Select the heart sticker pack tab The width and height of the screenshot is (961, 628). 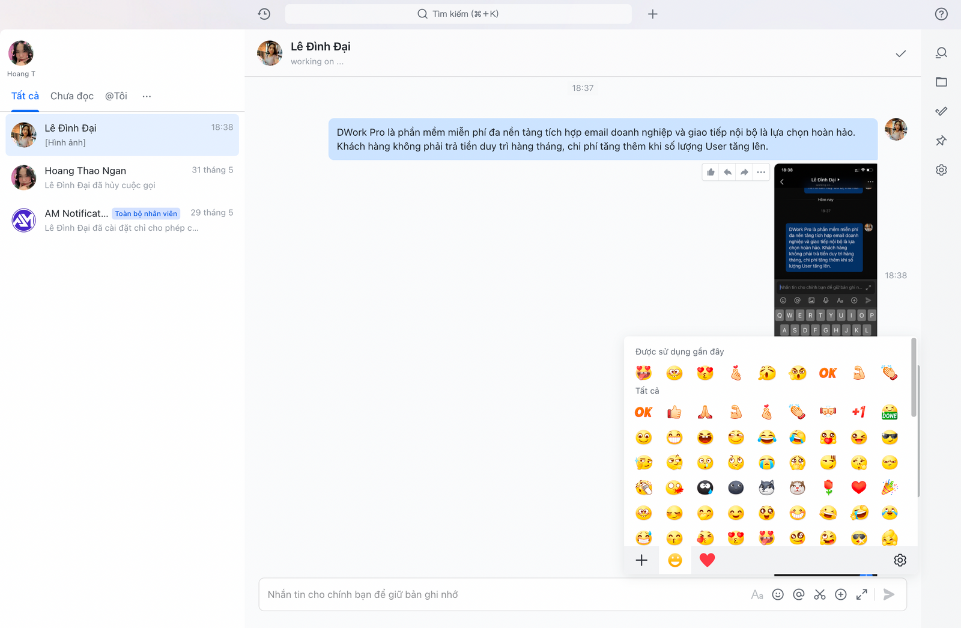tap(707, 560)
